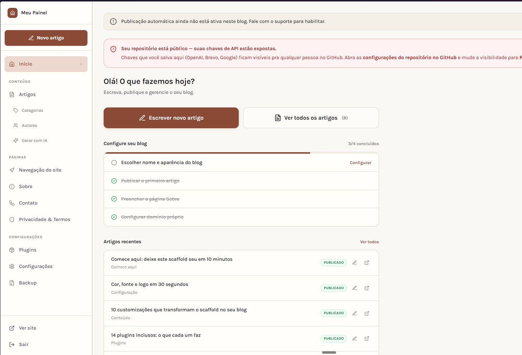522x355 pixels.
Task: Click the Ver site external link icon
Action: (12, 328)
